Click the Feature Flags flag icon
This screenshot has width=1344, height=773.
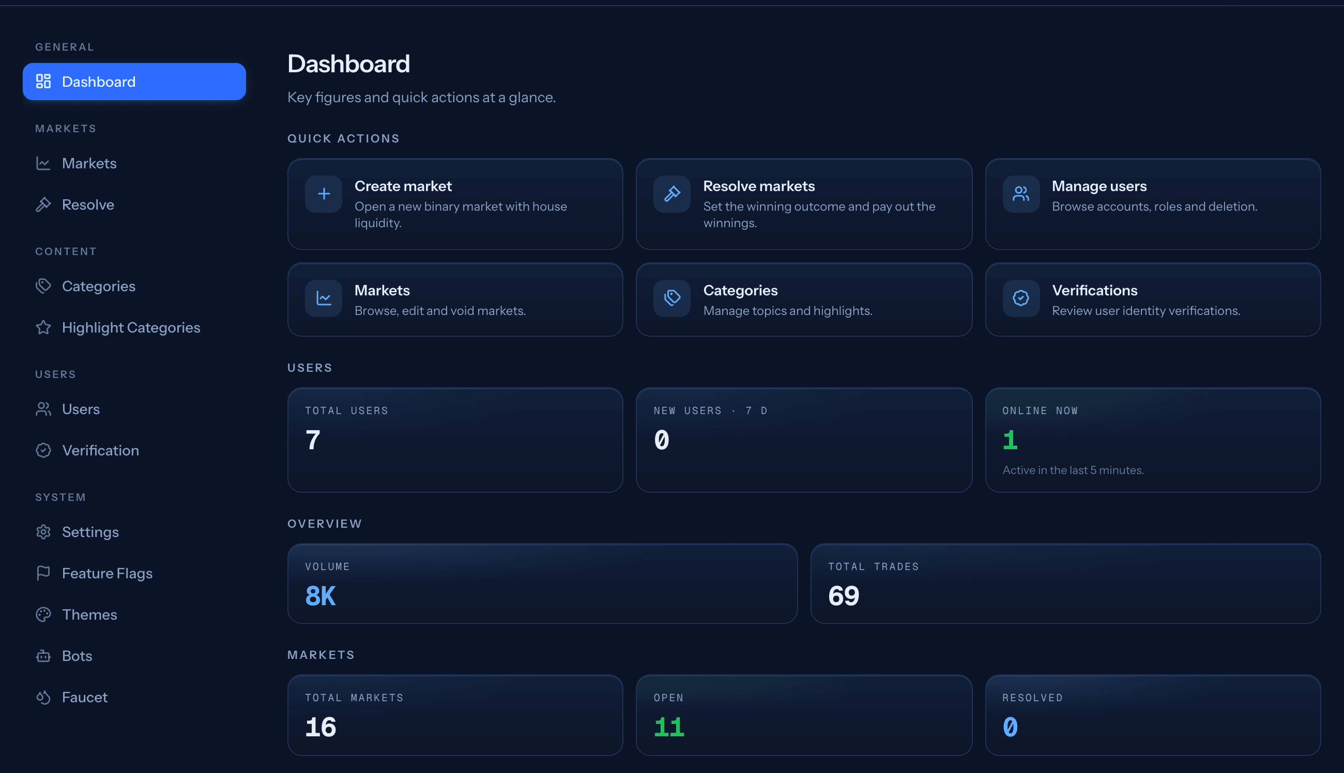coord(43,573)
